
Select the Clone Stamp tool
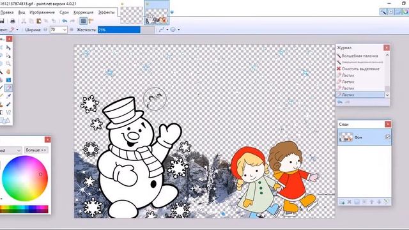point(1,104)
